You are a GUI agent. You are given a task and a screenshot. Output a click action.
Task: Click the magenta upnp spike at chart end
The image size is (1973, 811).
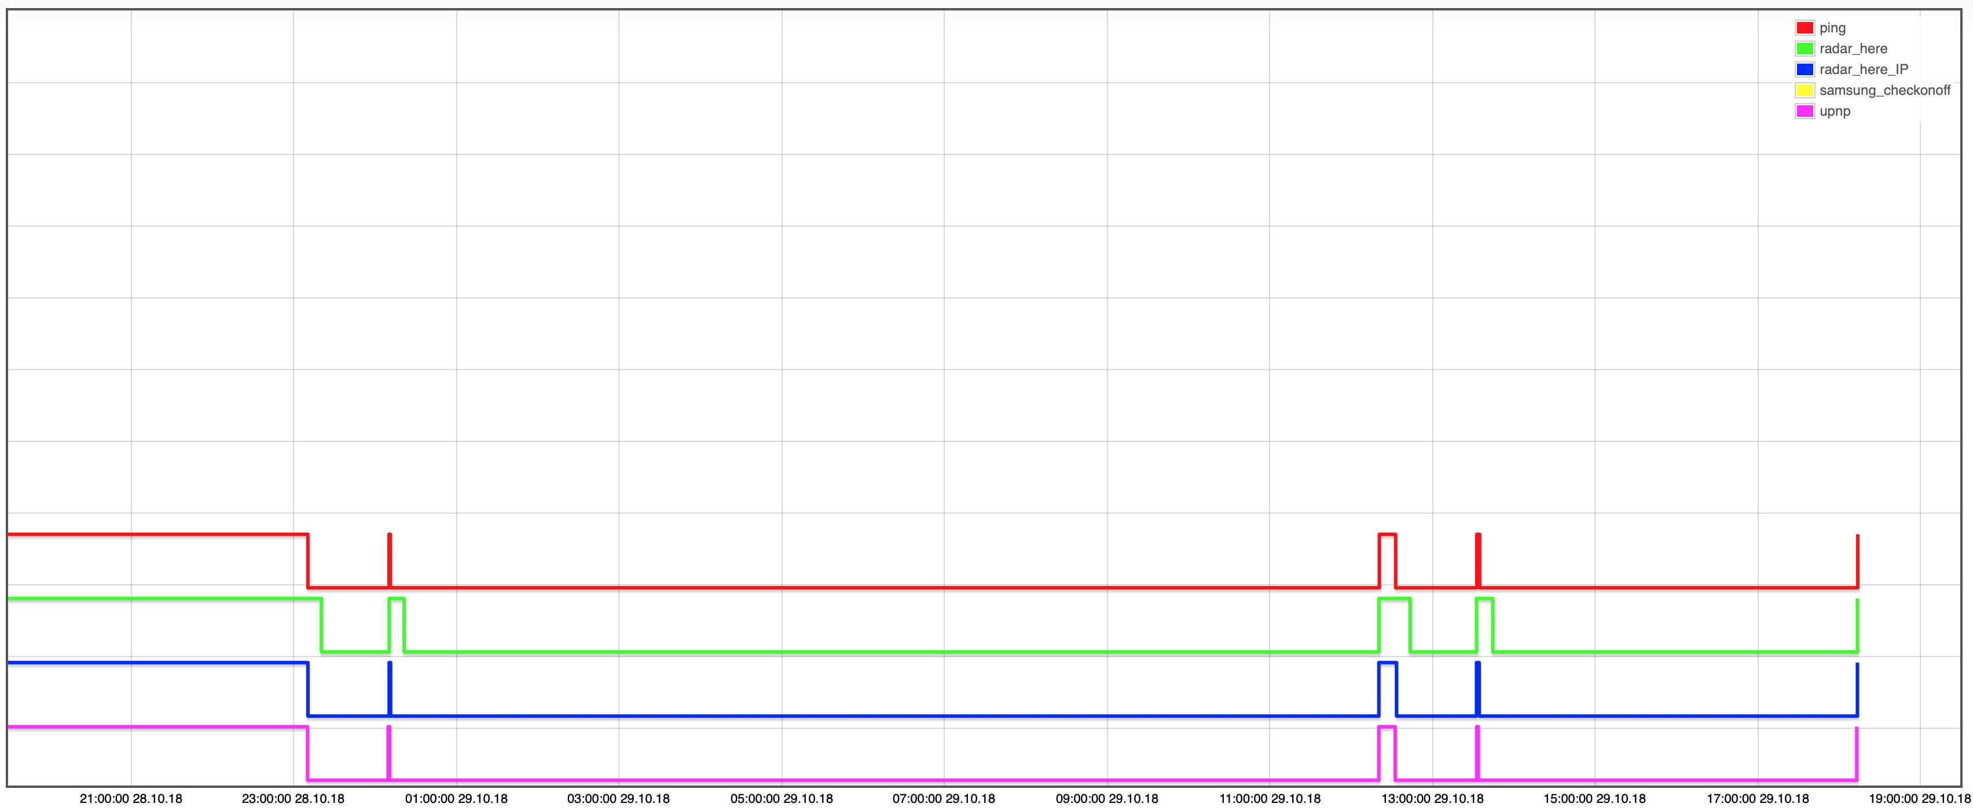point(1857,754)
